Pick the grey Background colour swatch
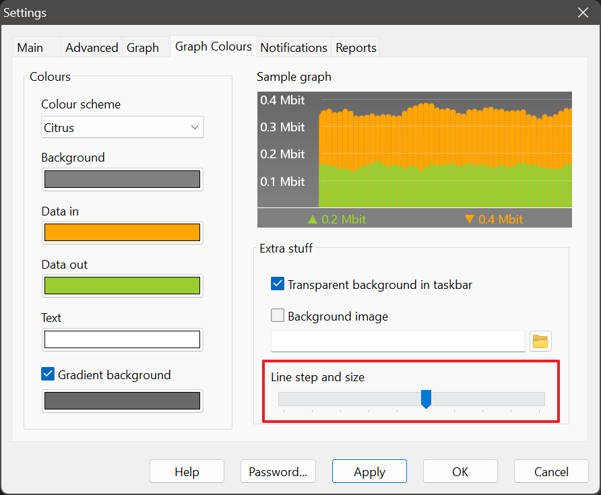 pyautogui.click(x=122, y=179)
